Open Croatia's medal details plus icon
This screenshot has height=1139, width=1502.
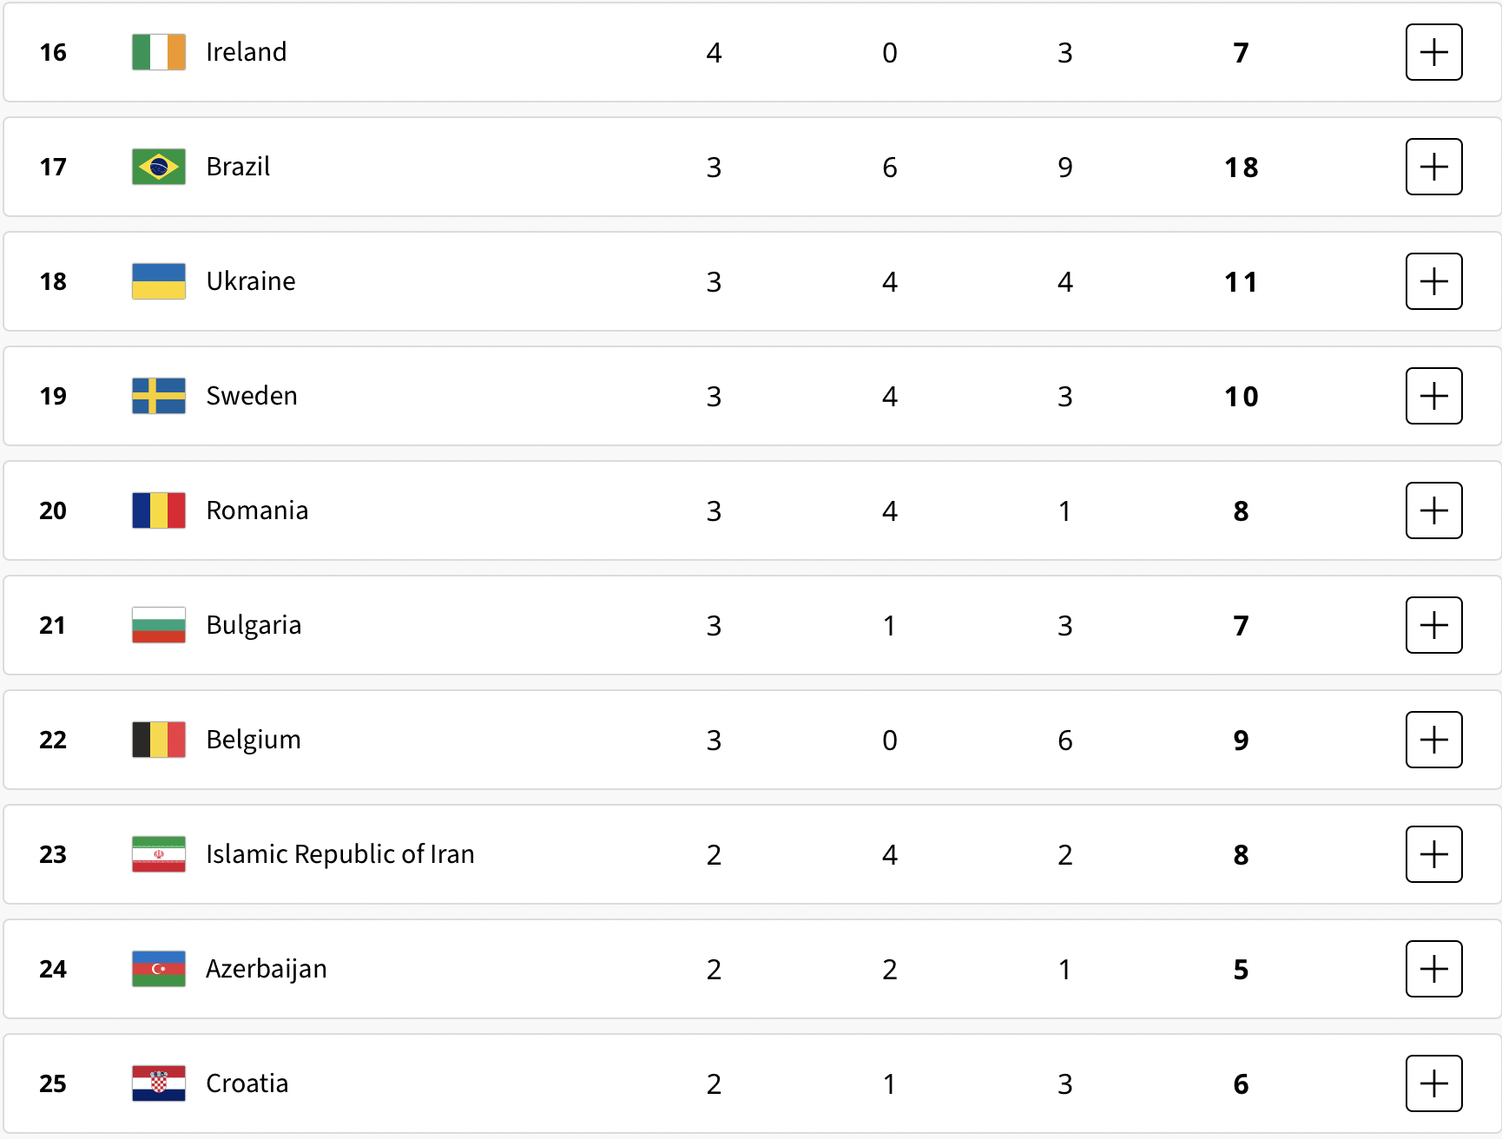[x=1433, y=1083]
